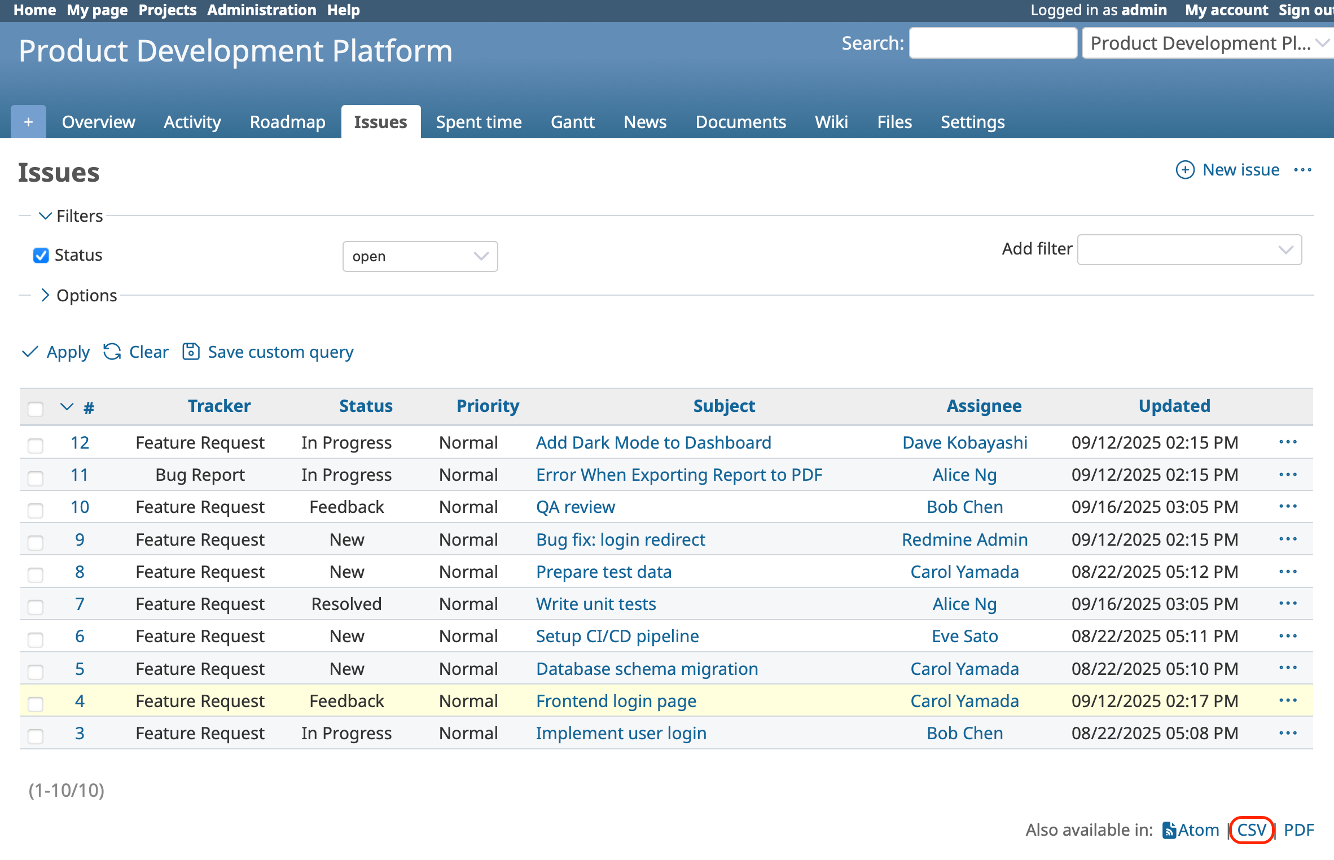Open the Add filter dropdown
The width and height of the screenshot is (1334, 860).
[x=1189, y=249]
